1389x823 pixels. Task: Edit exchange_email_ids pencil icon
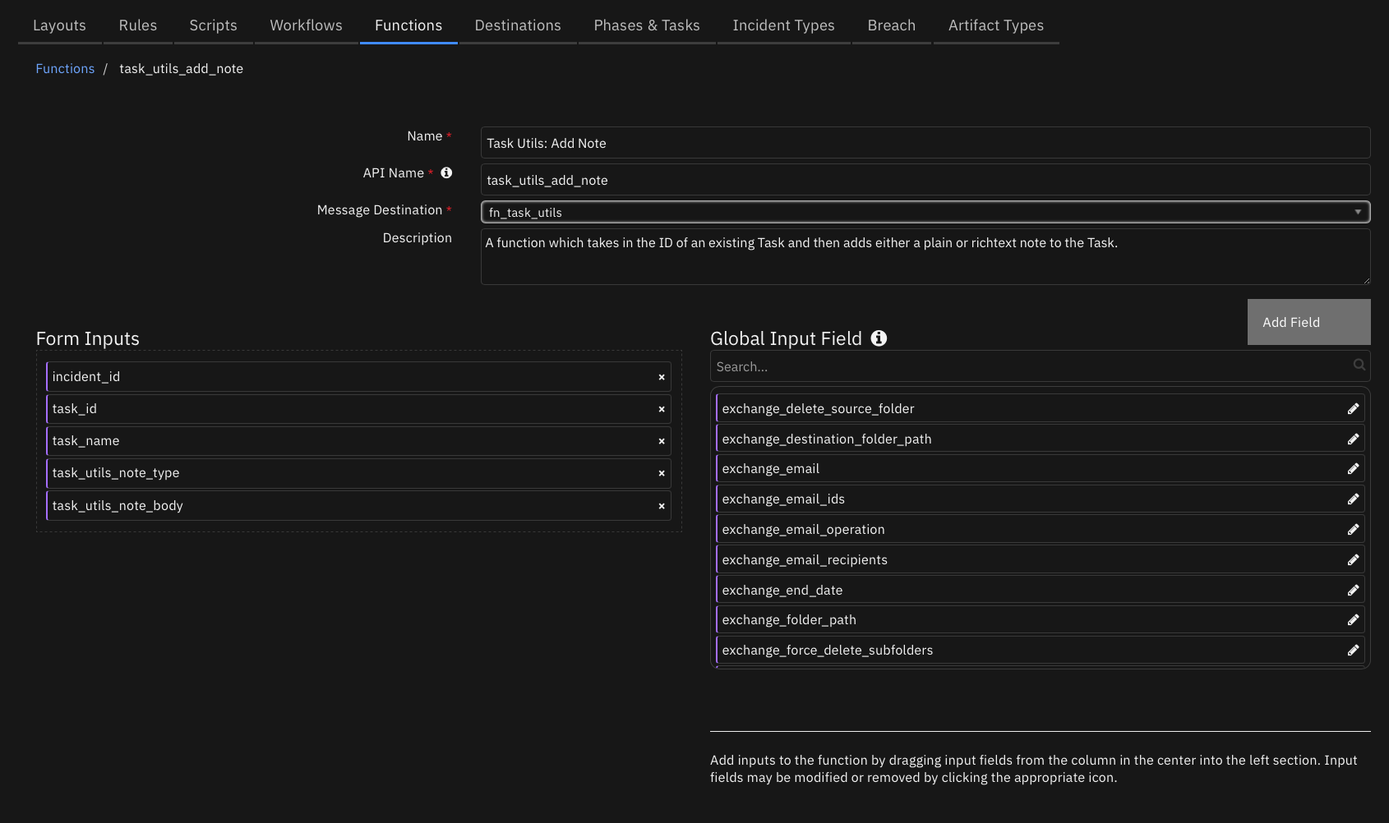[x=1353, y=499]
